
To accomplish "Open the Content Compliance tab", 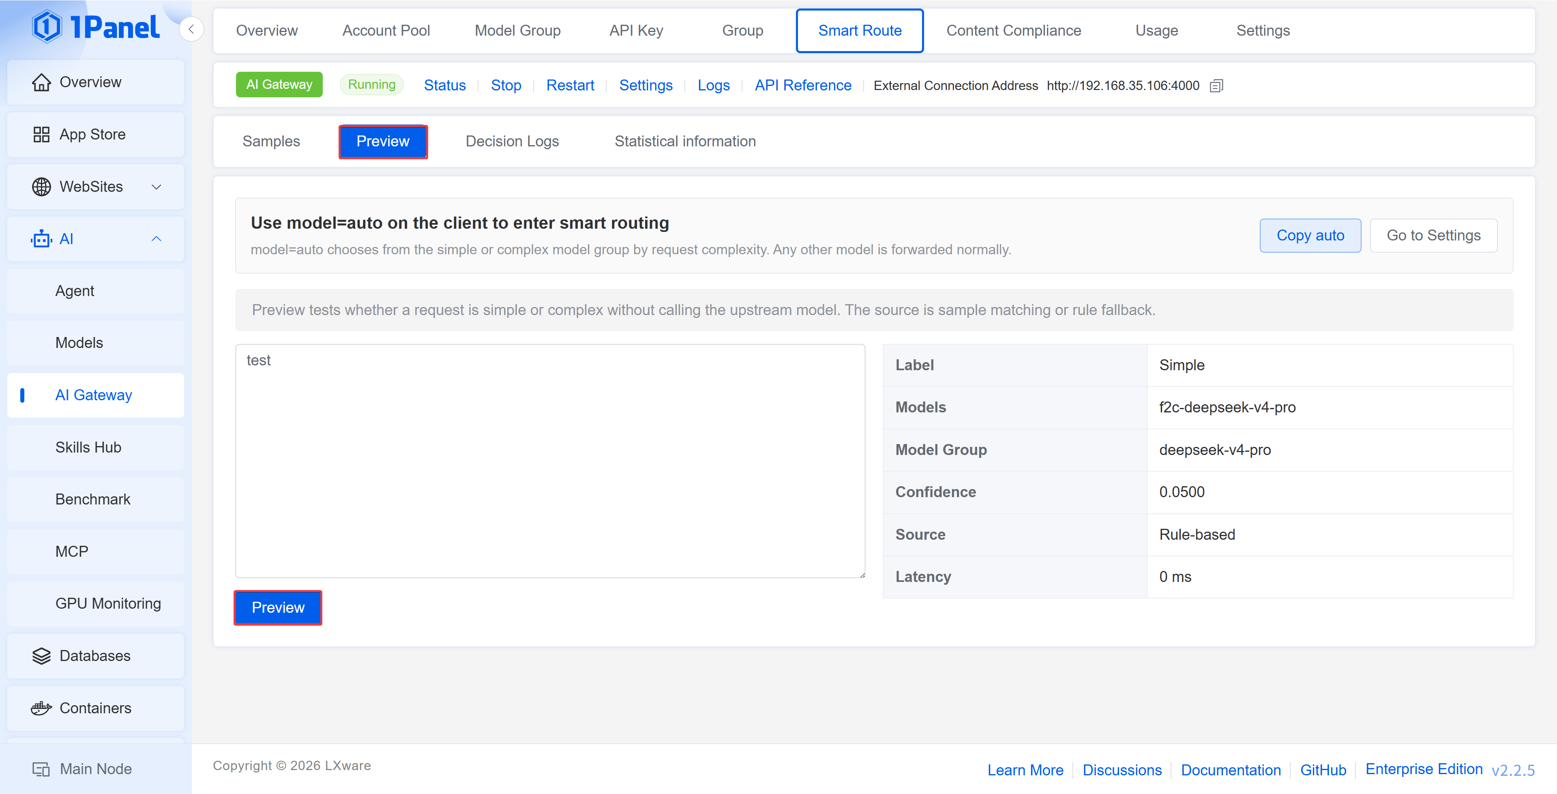I will 1013,30.
